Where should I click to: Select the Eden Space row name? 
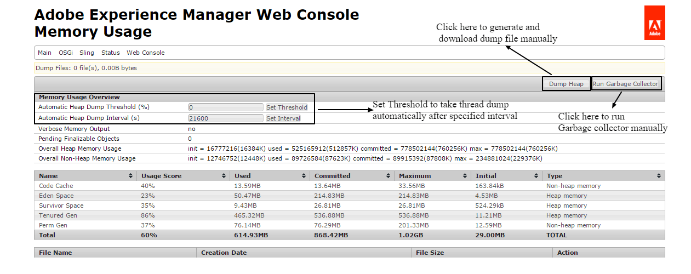tap(56, 196)
